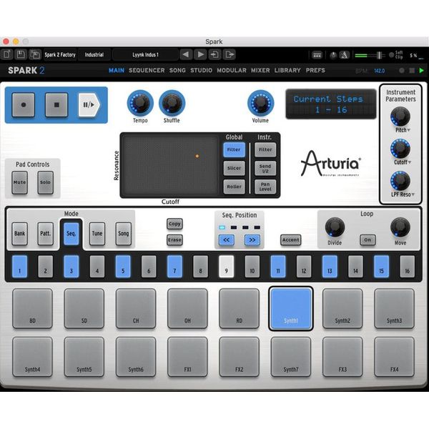Click the top bar stop square

tap(412, 71)
